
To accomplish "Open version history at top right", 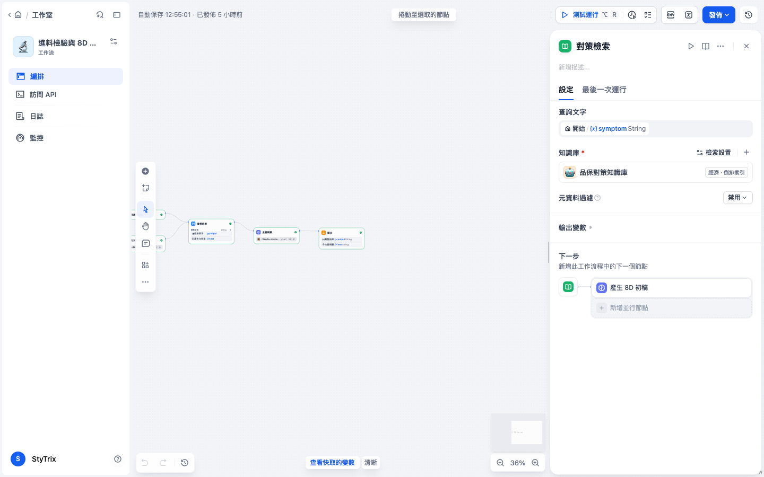I will tap(749, 15).
